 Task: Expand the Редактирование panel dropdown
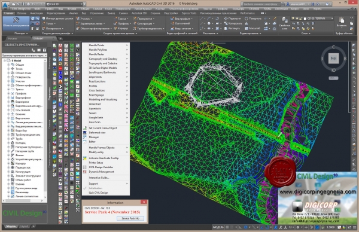250,33
